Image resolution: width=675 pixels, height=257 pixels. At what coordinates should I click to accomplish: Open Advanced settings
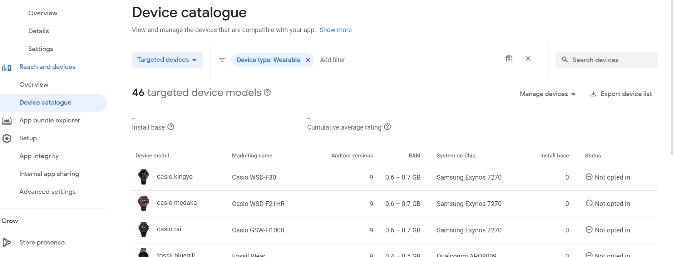tap(48, 192)
